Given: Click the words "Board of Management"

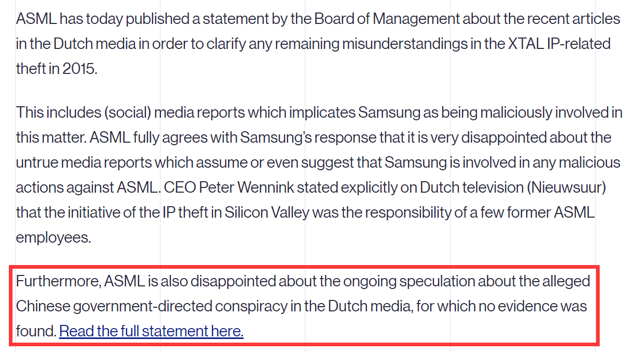Looking at the screenshot, I should click(387, 19).
